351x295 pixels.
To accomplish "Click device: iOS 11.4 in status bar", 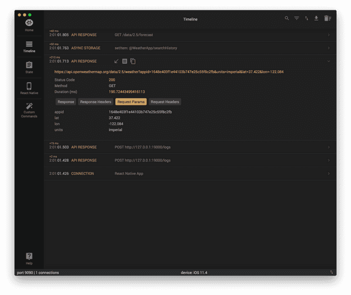I will 194,273.
